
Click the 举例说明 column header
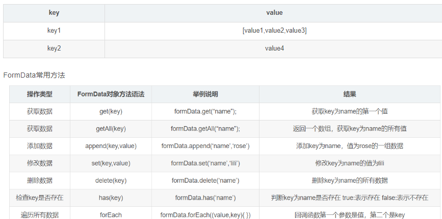(x=205, y=94)
